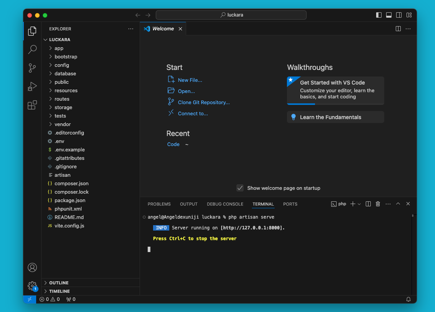
Task: Open the Run and Debug view icon
Action: [x=32, y=86]
